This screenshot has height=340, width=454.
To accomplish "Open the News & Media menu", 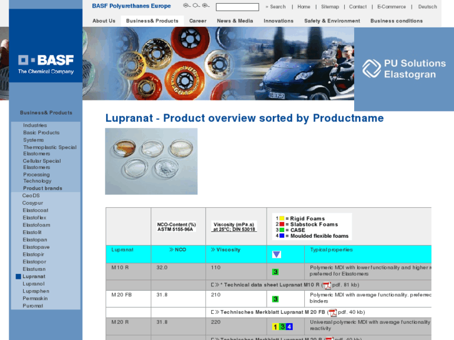I will 235,21.
